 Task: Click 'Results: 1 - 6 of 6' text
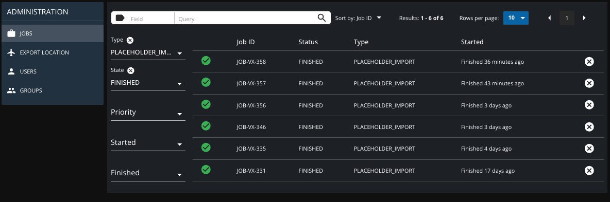pyautogui.click(x=421, y=18)
